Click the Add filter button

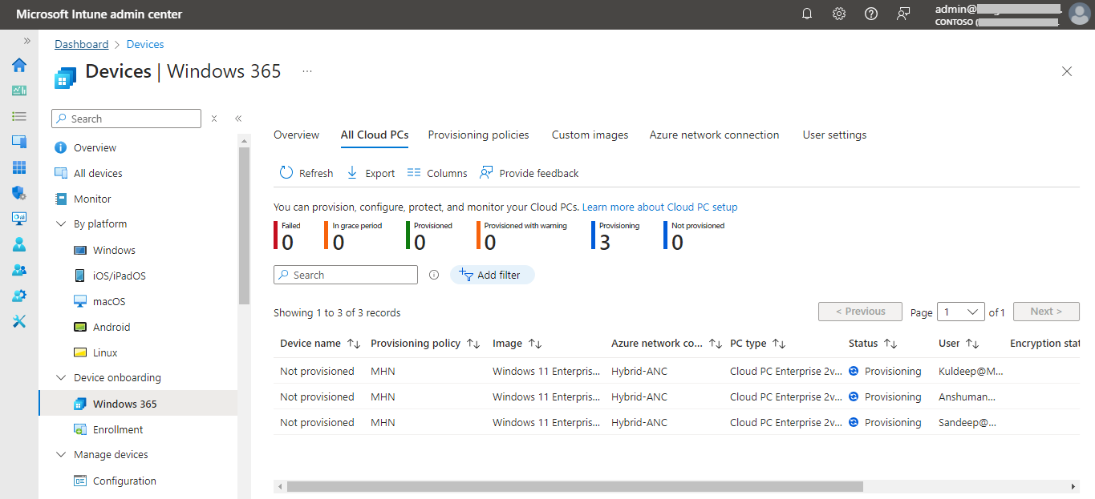(492, 275)
